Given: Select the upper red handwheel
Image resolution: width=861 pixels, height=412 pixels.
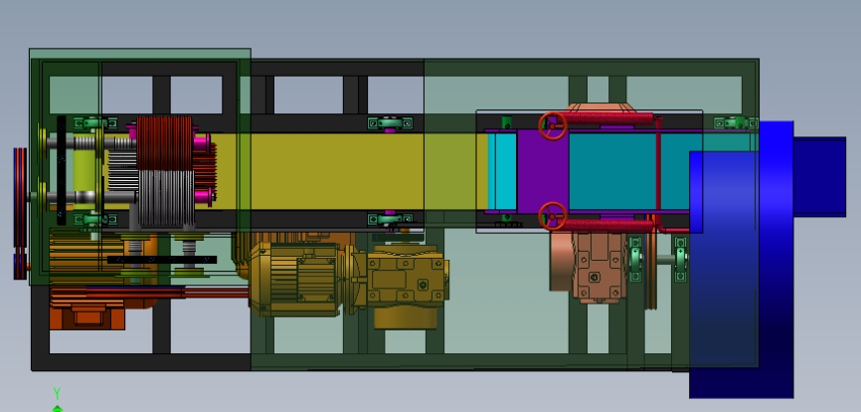Looking at the screenshot, I should click(553, 126).
